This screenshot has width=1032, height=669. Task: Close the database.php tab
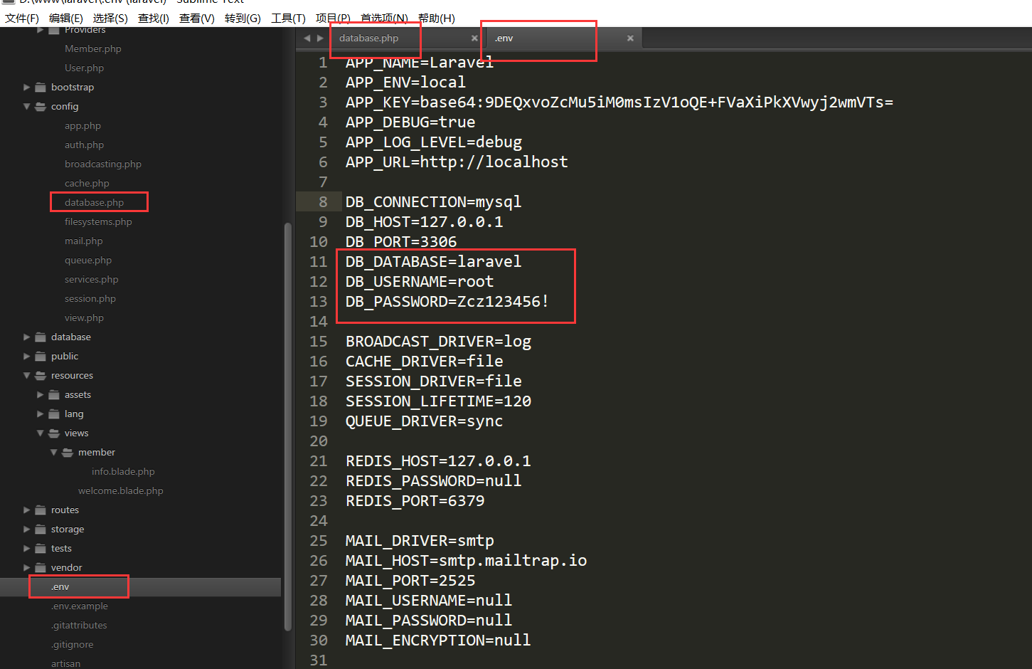tap(474, 38)
